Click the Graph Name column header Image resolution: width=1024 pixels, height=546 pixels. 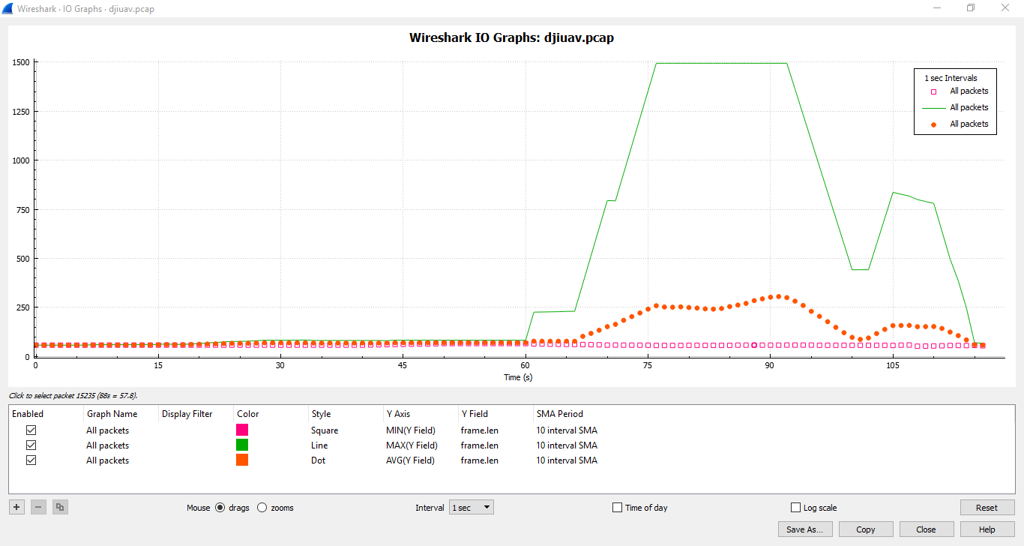(x=121, y=414)
